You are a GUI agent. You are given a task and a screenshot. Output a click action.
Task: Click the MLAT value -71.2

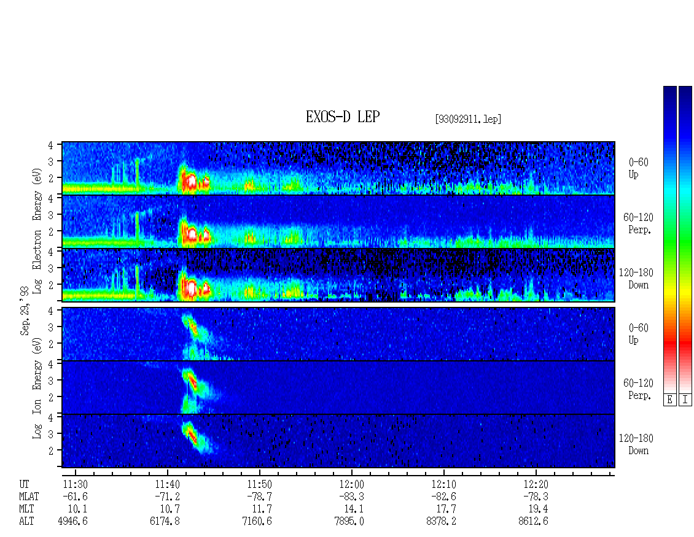click(x=167, y=496)
